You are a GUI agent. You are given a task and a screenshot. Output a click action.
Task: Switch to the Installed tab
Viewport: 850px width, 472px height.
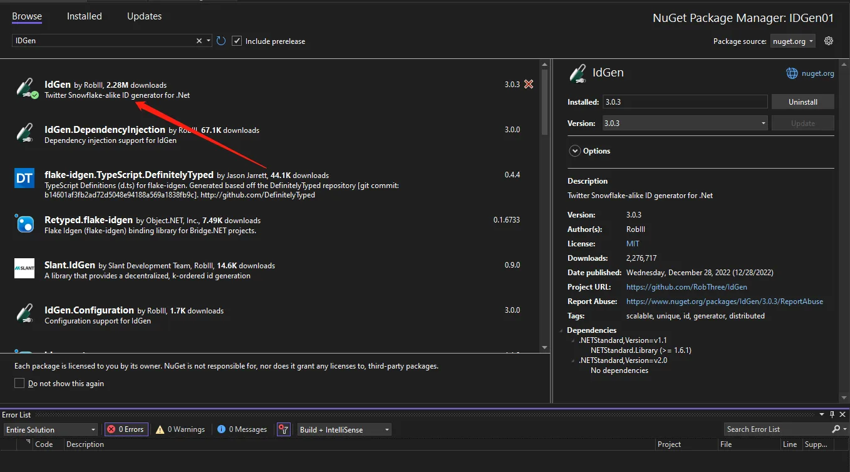(x=85, y=16)
